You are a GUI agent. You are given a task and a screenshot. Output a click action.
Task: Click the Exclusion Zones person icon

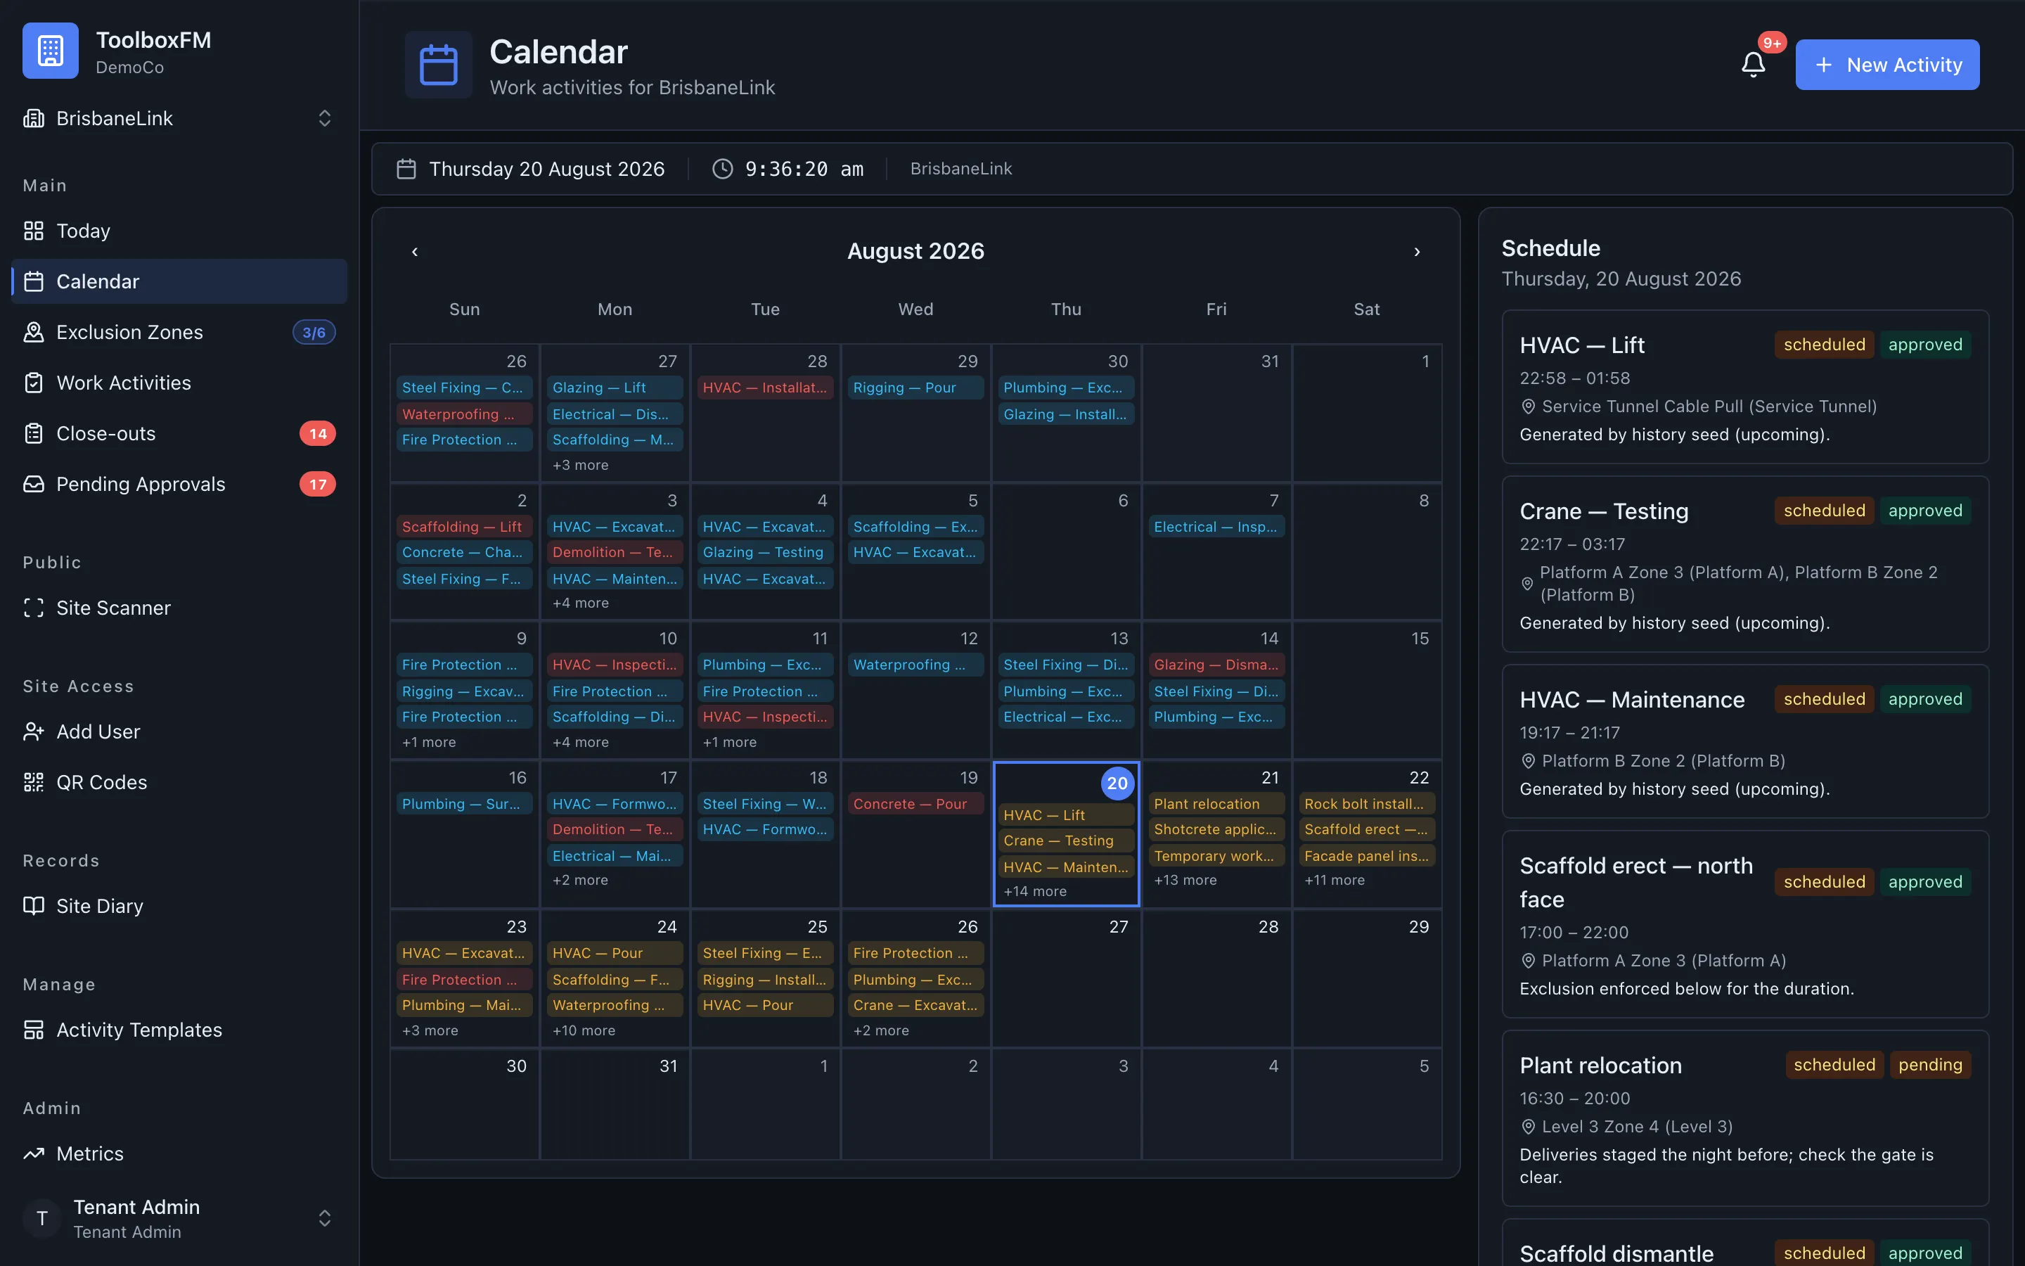34,331
